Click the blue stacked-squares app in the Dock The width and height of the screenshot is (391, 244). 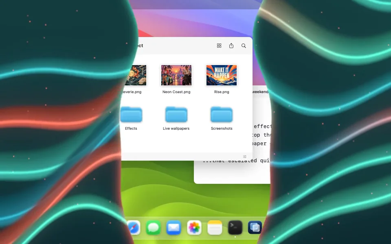255,227
